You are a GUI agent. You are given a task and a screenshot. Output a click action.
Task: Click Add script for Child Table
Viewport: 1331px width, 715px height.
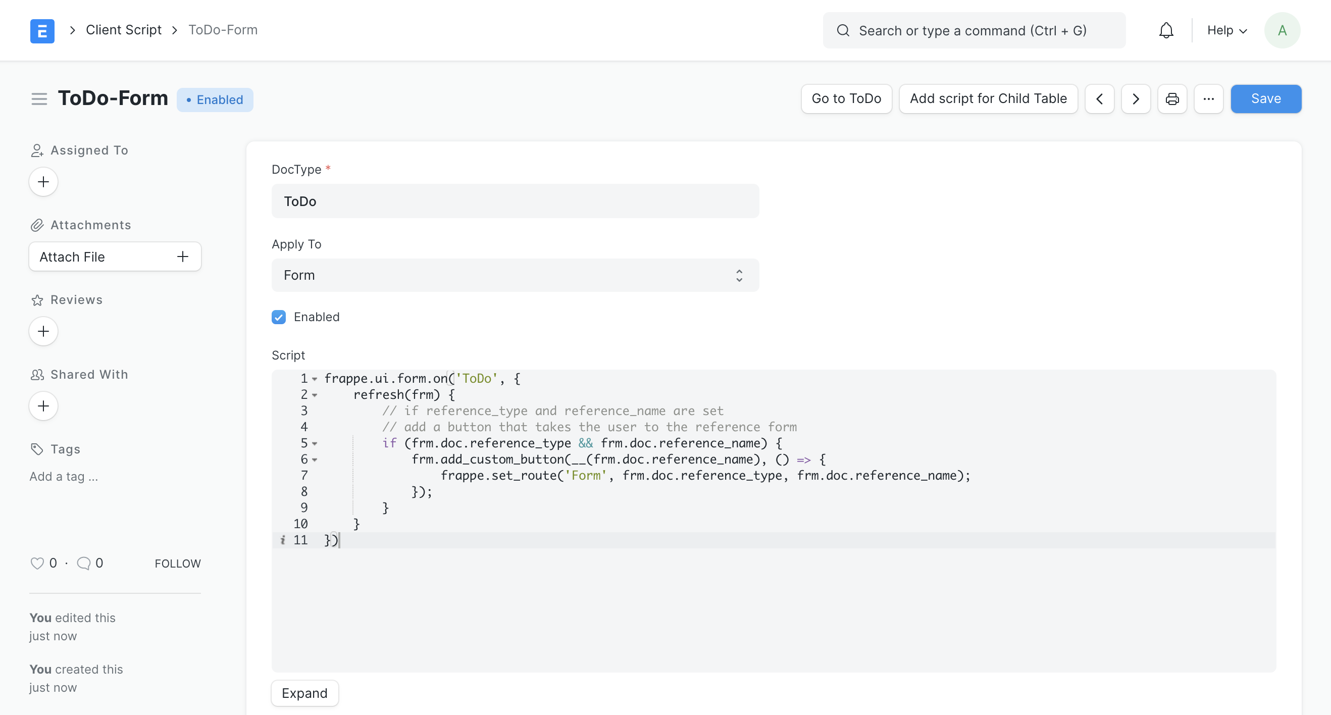988,98
